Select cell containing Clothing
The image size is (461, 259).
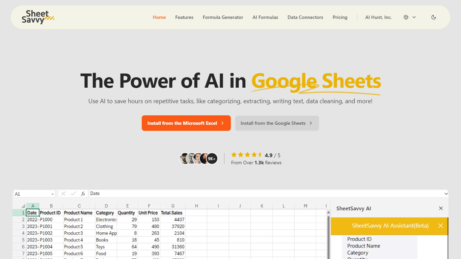pos(106,226)
